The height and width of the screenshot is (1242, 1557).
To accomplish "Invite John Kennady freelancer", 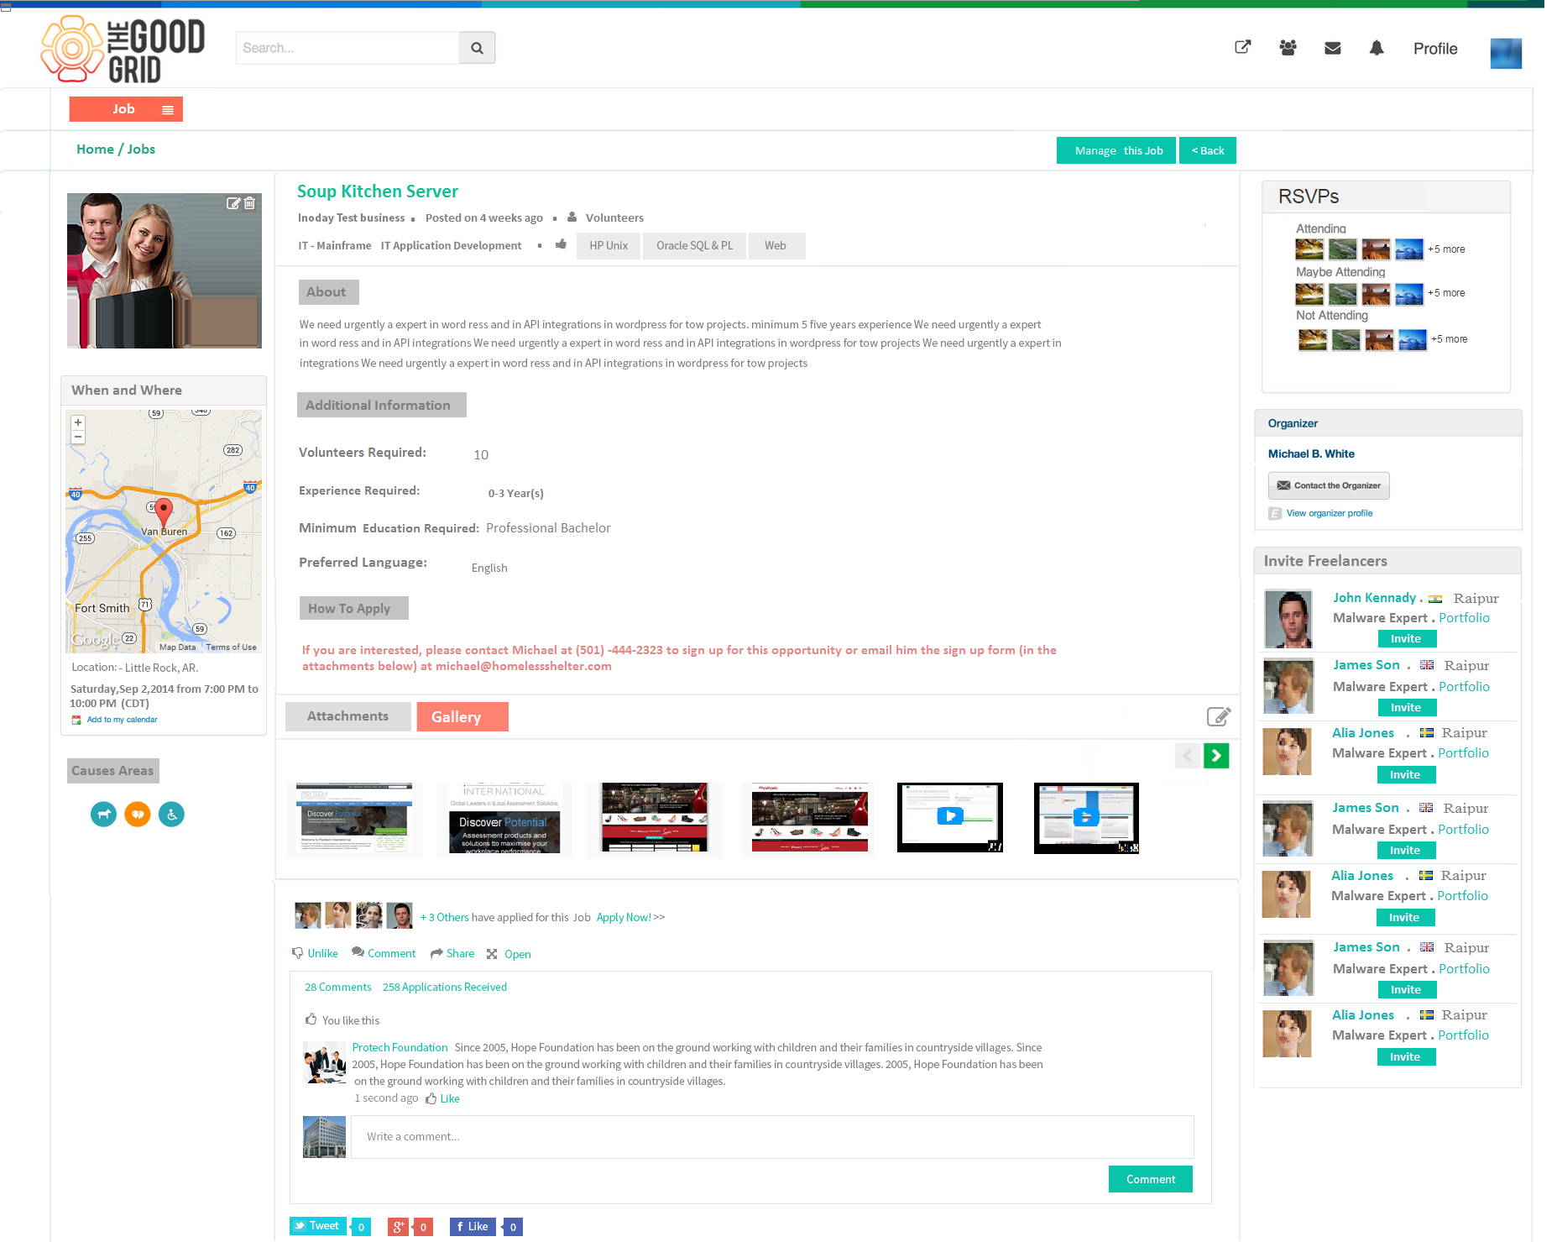I will pyautogui.click(x=1407, y=639).
